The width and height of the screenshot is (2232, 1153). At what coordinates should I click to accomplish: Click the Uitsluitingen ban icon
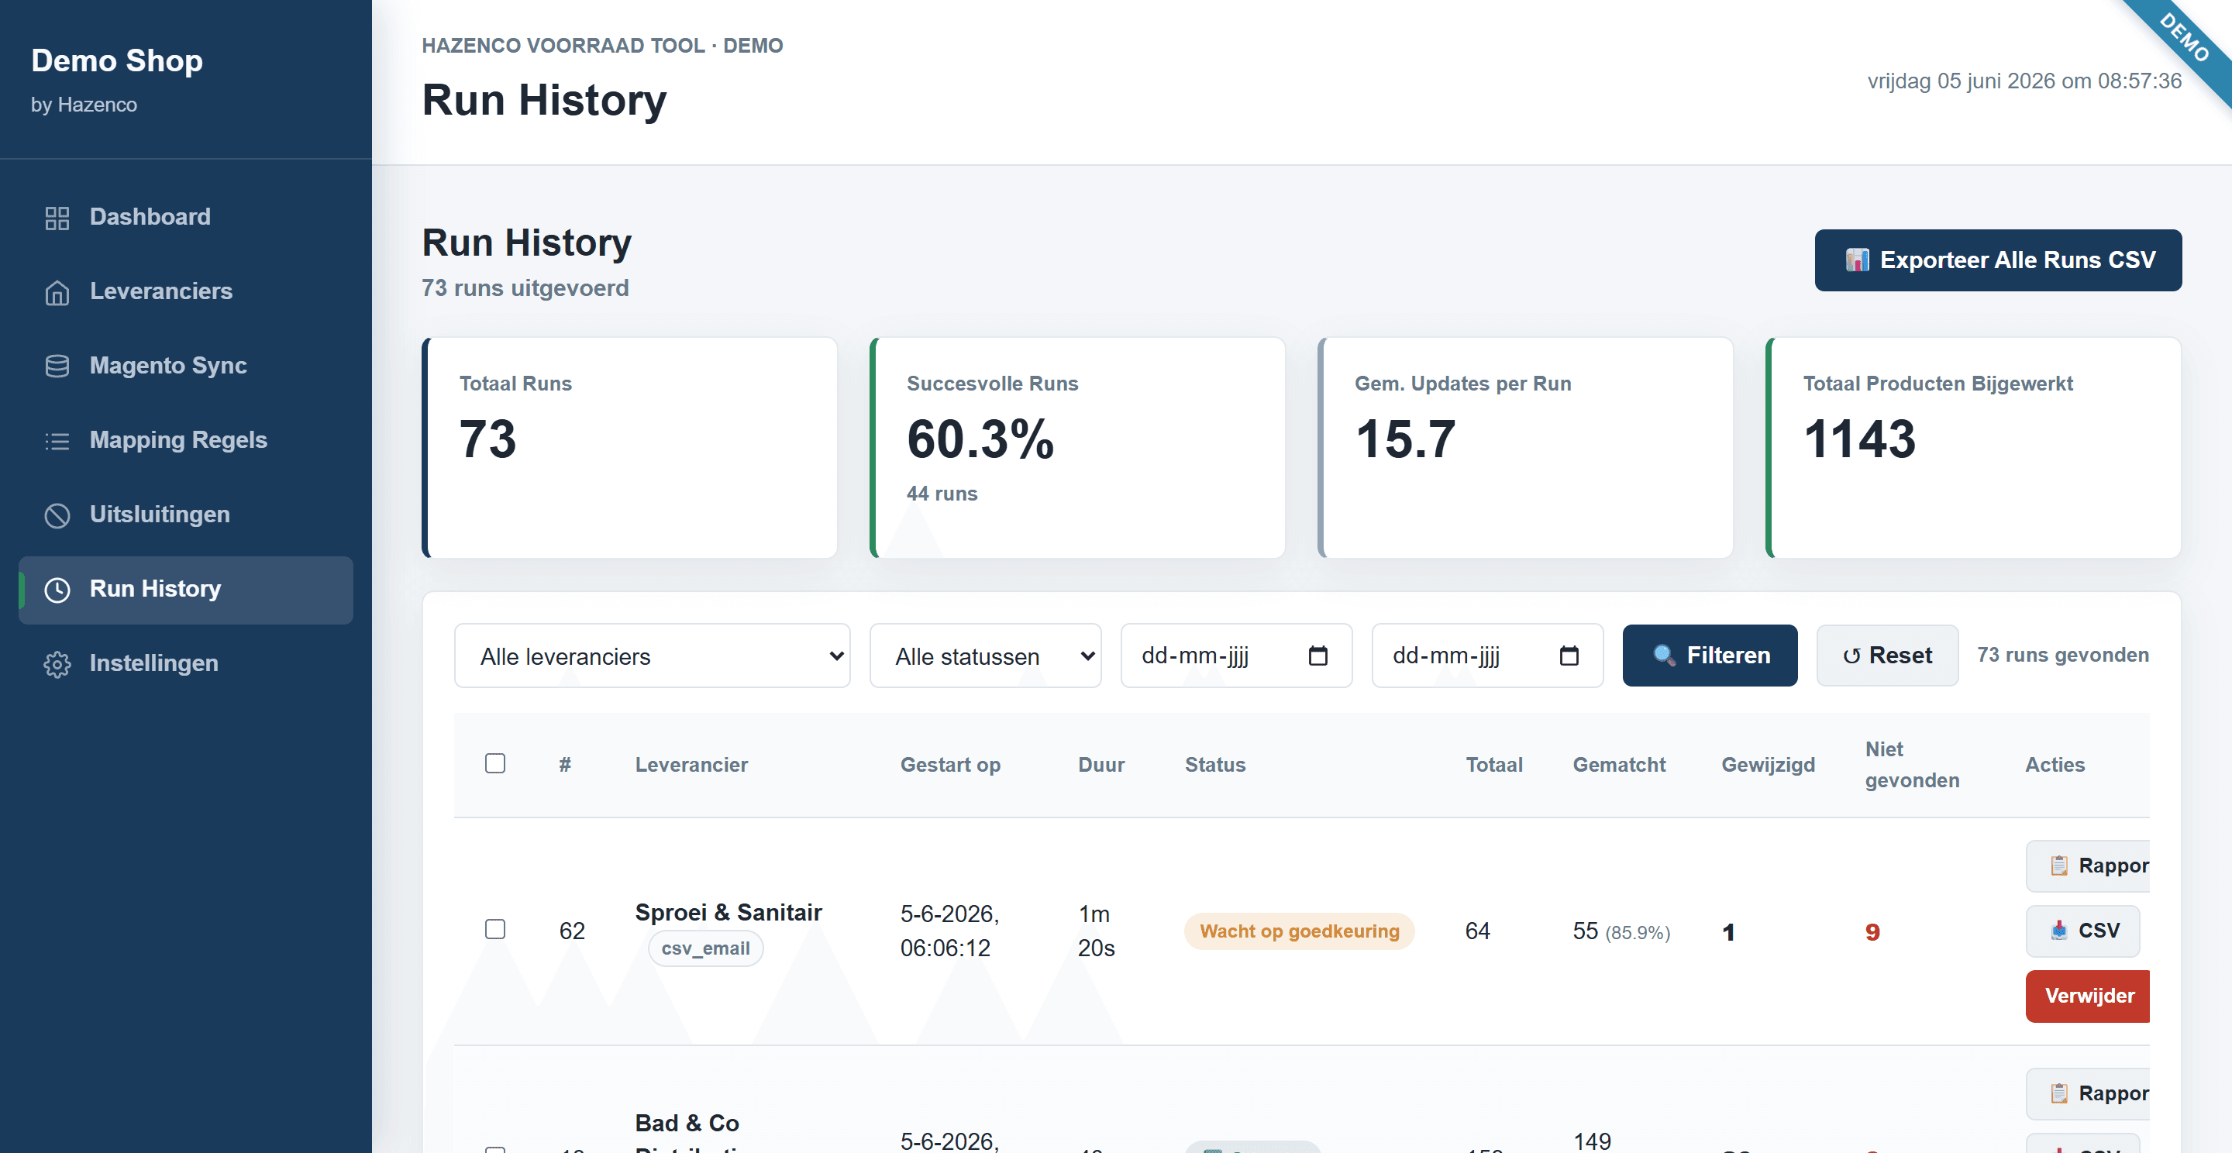[57, 515]
